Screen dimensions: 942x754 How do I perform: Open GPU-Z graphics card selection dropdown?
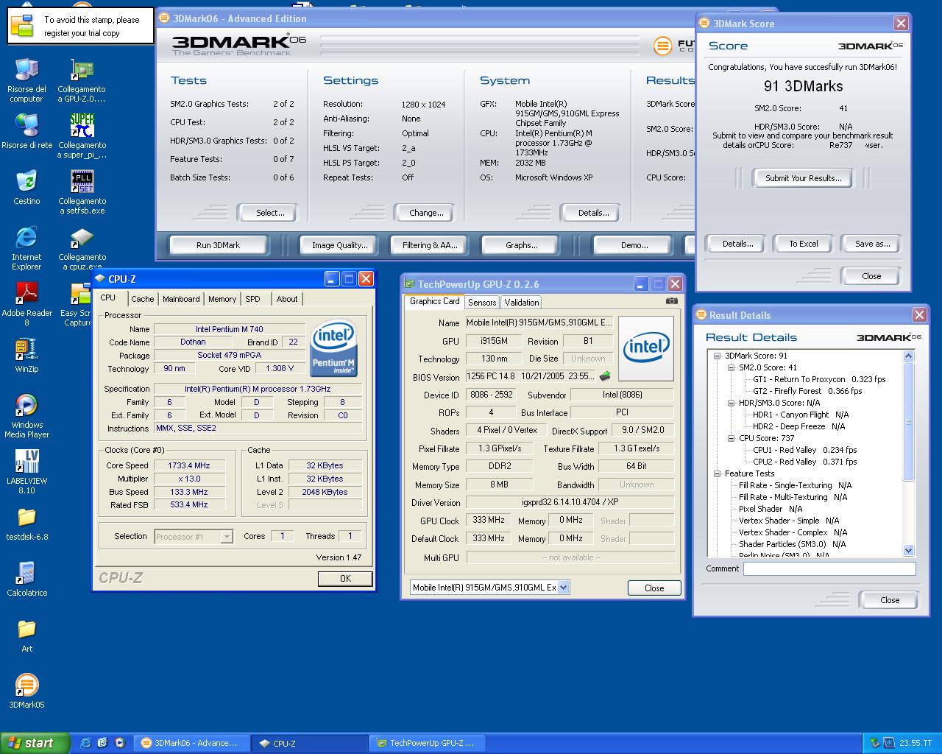tap(563, 588)
